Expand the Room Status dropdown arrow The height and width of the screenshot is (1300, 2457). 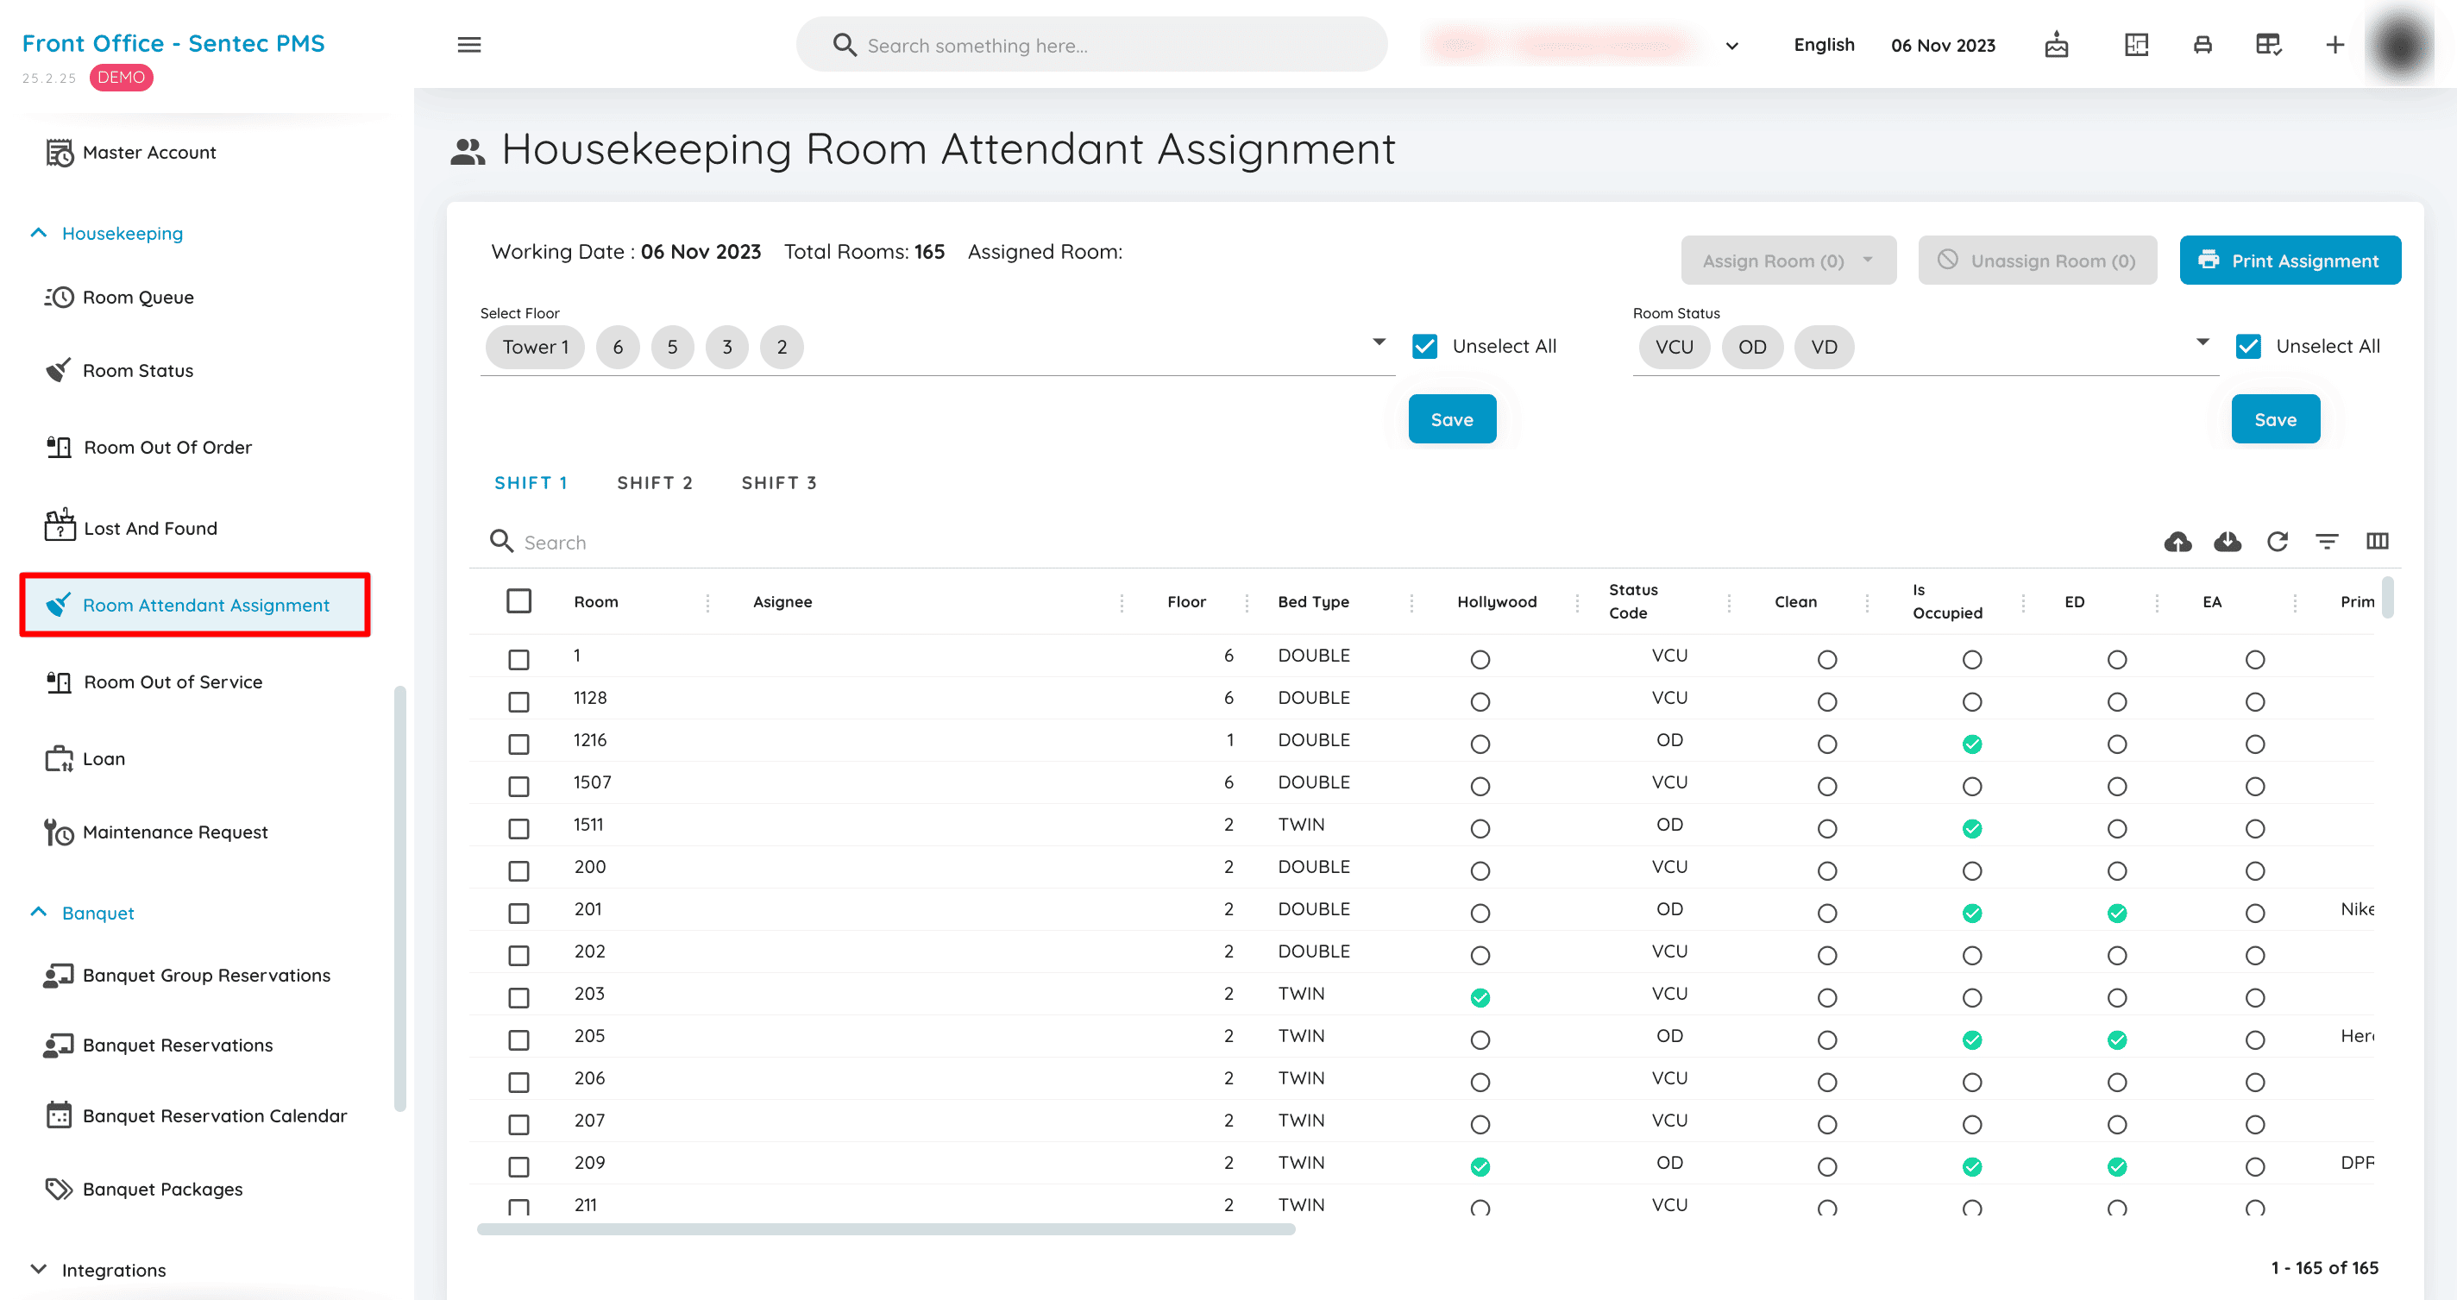click(x=2203, y=342)
